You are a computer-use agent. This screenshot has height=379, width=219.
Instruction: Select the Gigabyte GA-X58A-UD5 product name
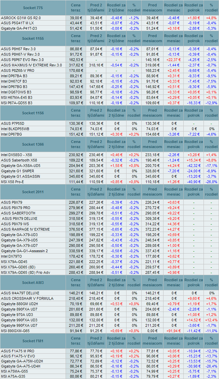point(20,165)
